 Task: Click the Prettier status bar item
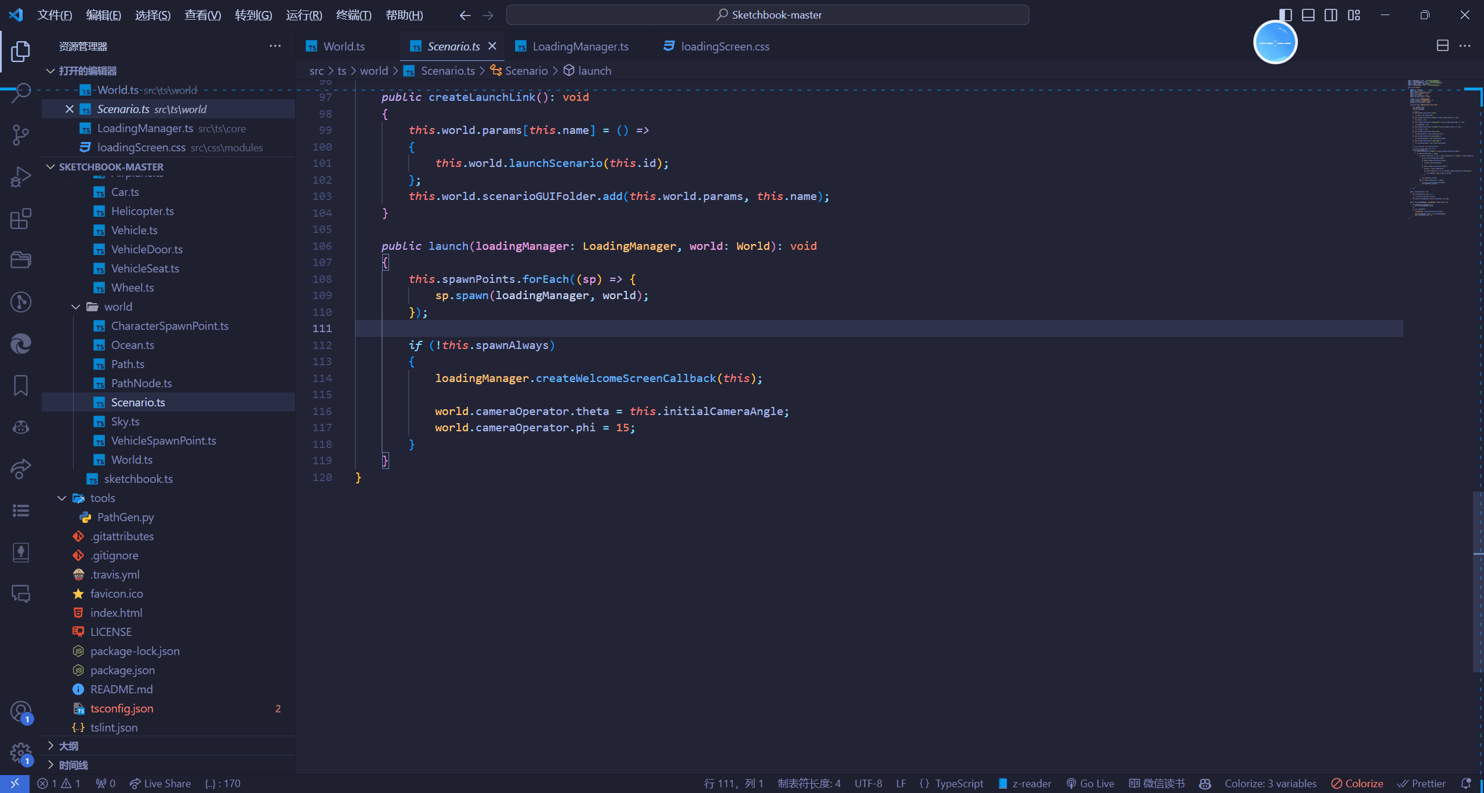click(1421, 783)
